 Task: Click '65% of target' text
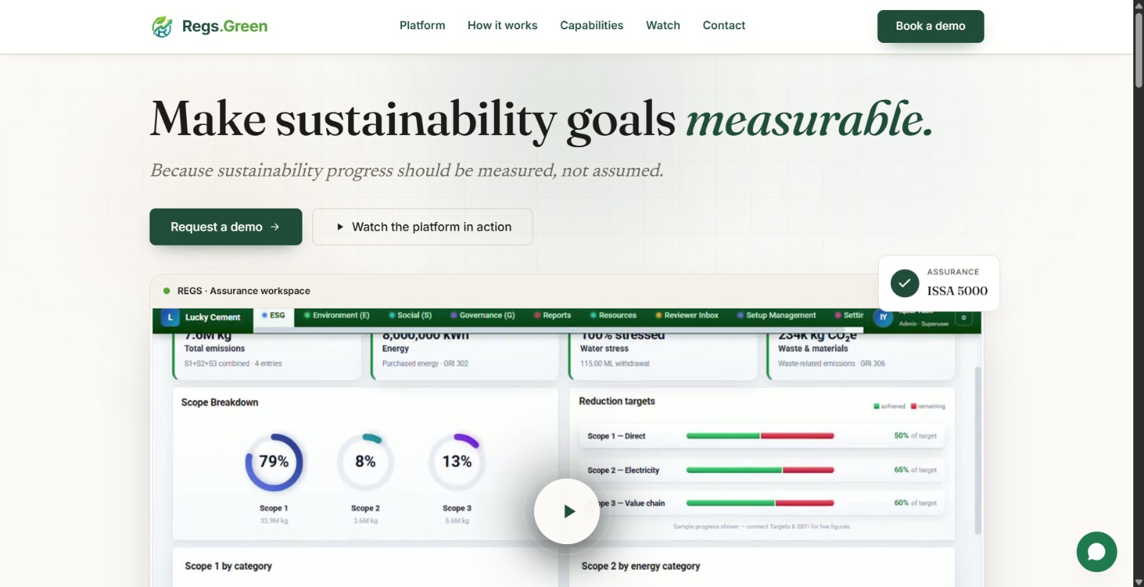click(915, 470)
